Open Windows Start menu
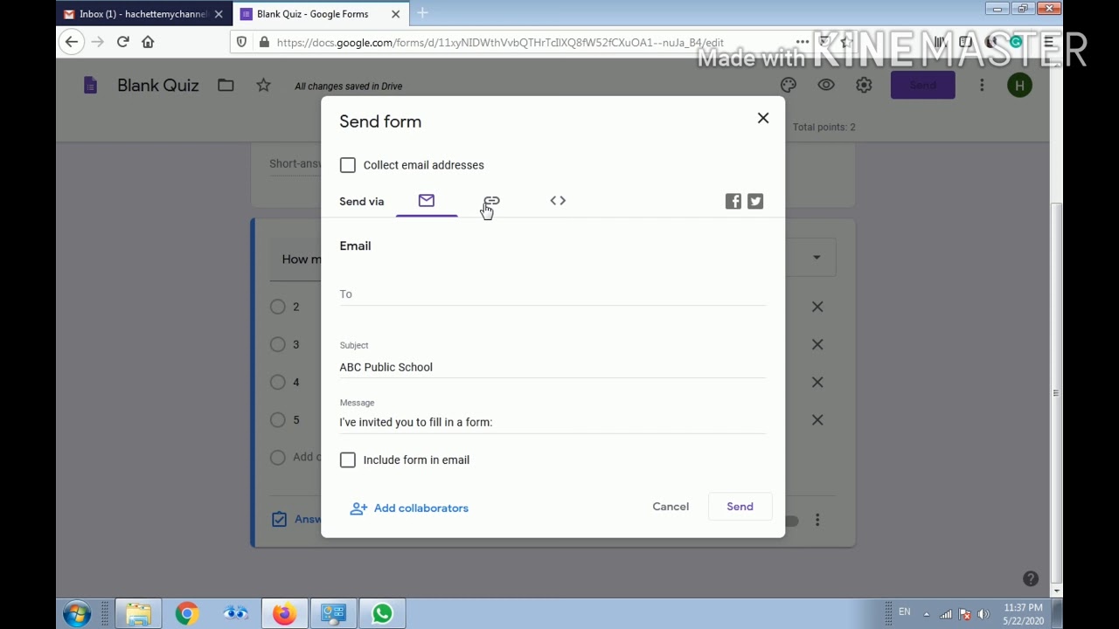Image resolution: width=1119 pixels, height=629 pixels. [77, 613]
